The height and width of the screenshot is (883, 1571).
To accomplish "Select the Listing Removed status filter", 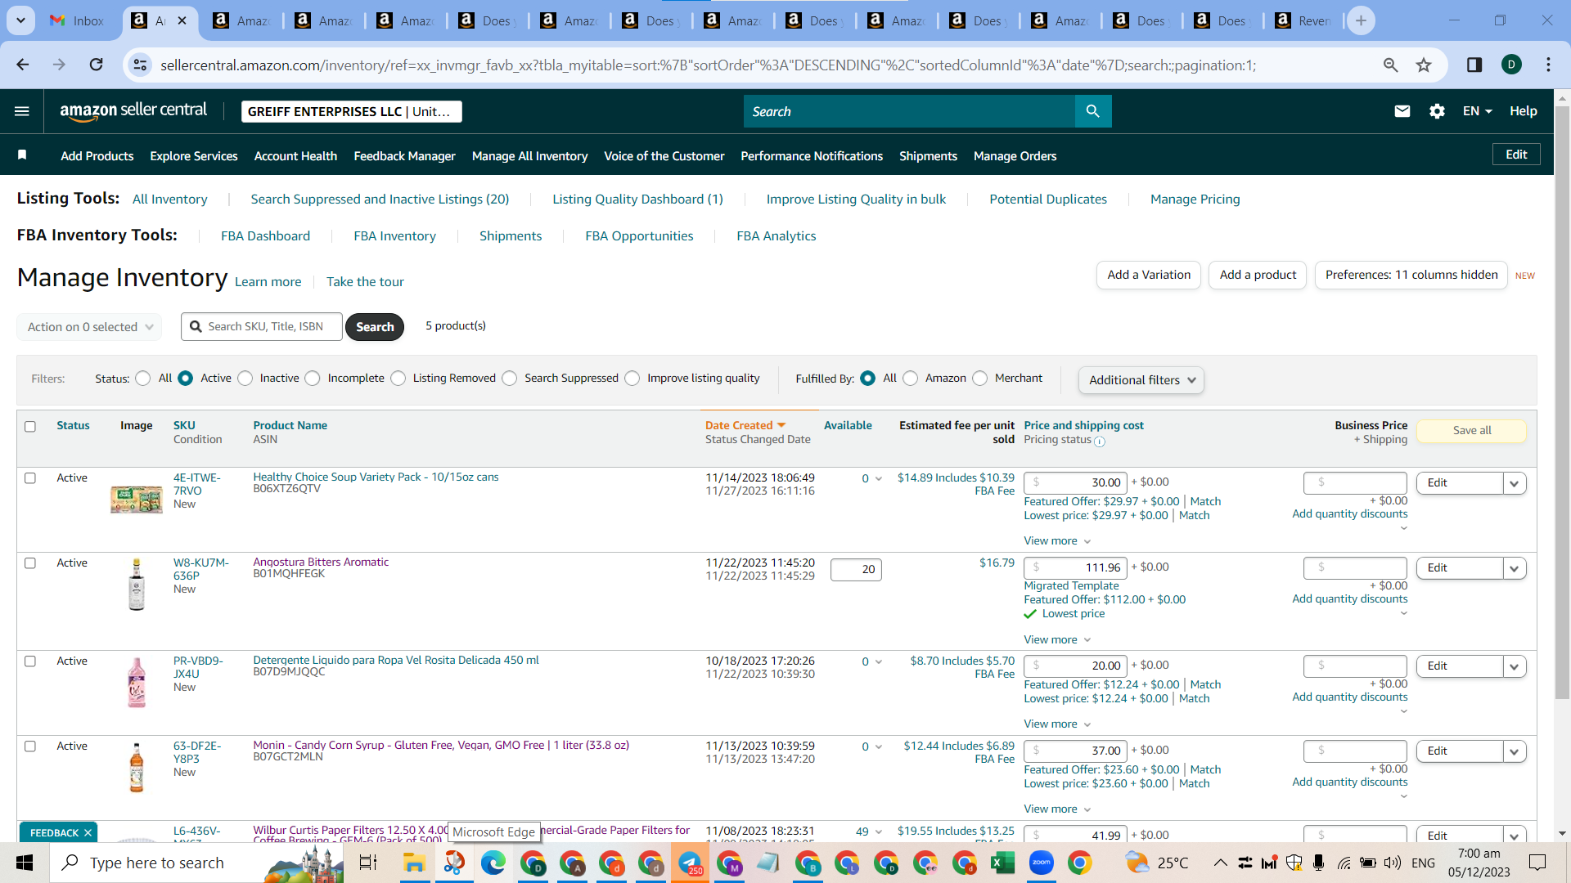I will point(398,378).
